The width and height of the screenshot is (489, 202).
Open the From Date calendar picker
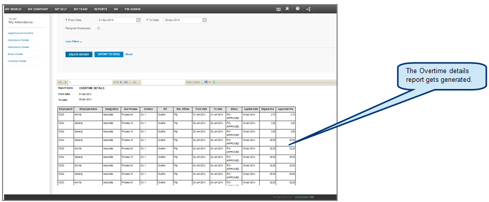[x=139, y=20]
